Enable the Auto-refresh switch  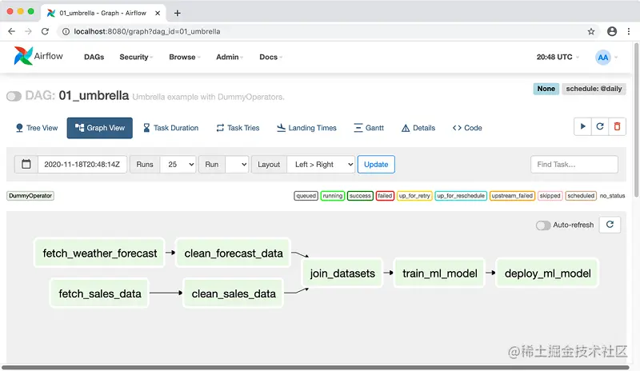543,225
